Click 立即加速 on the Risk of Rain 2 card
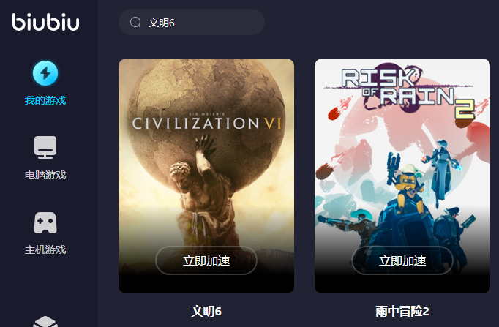Viewport: 499px width, 327px height. point(402,260)
